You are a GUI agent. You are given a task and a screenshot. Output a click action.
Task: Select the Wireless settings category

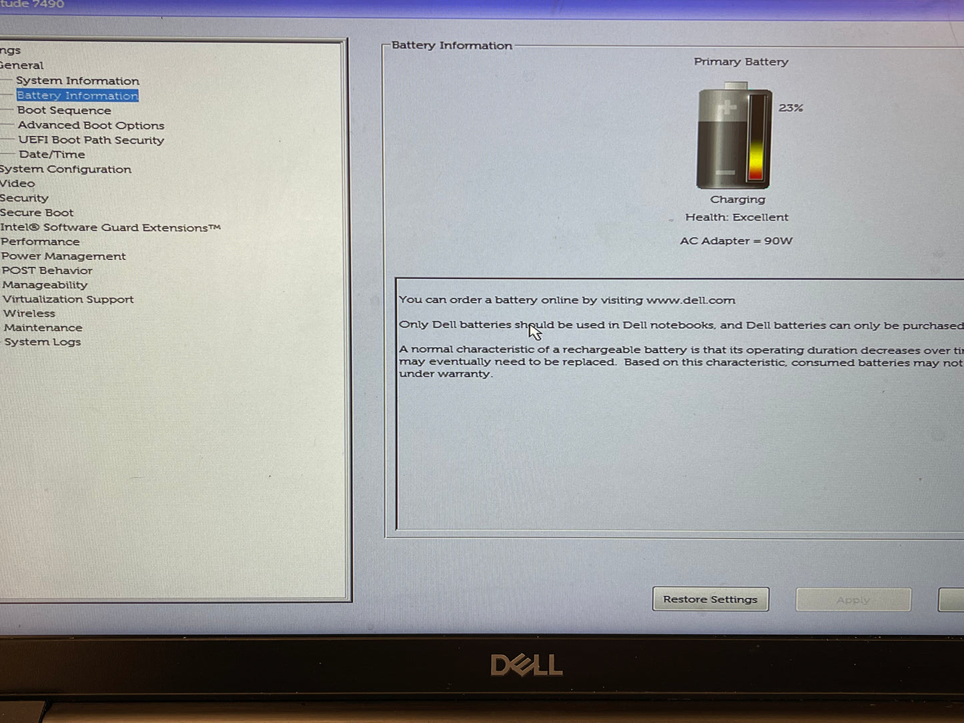click(29, 313)
